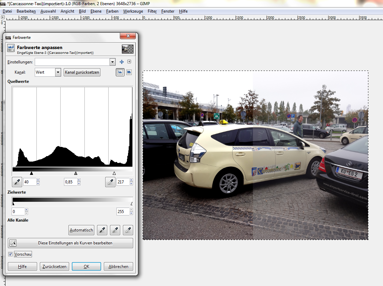The height and width of the screenshot is (286, 383).
Task: Open the Einstellungen presets dropdown
Action: click(x=112, y=62)
